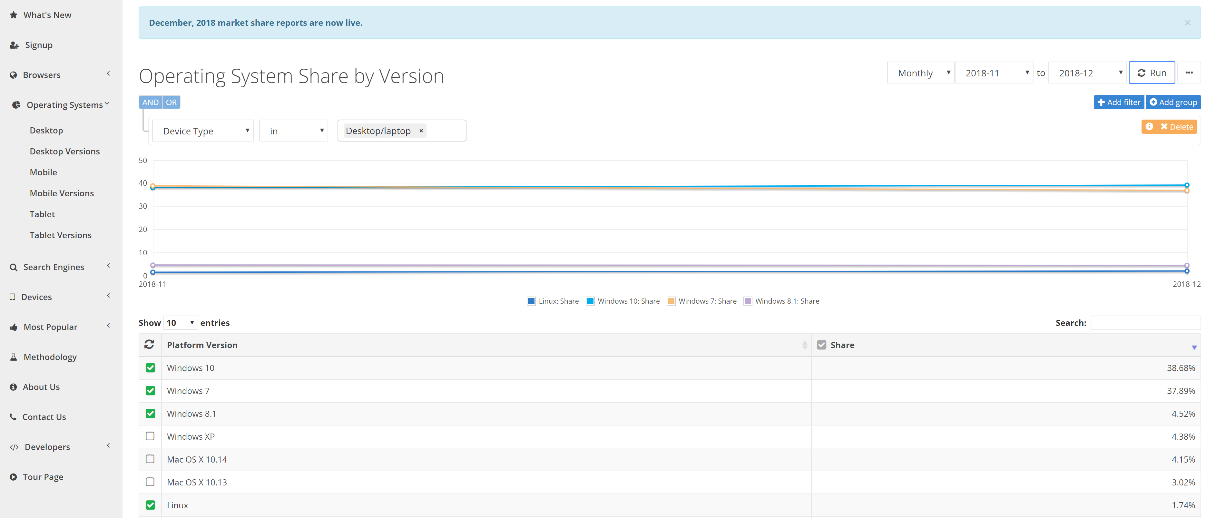
Task: Click the refresh icon in table header
Action: tap(149, 345)
